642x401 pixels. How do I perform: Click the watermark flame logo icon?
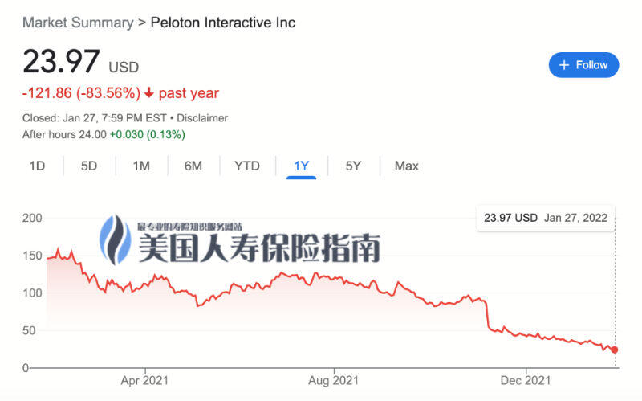(x=116, y=239)
